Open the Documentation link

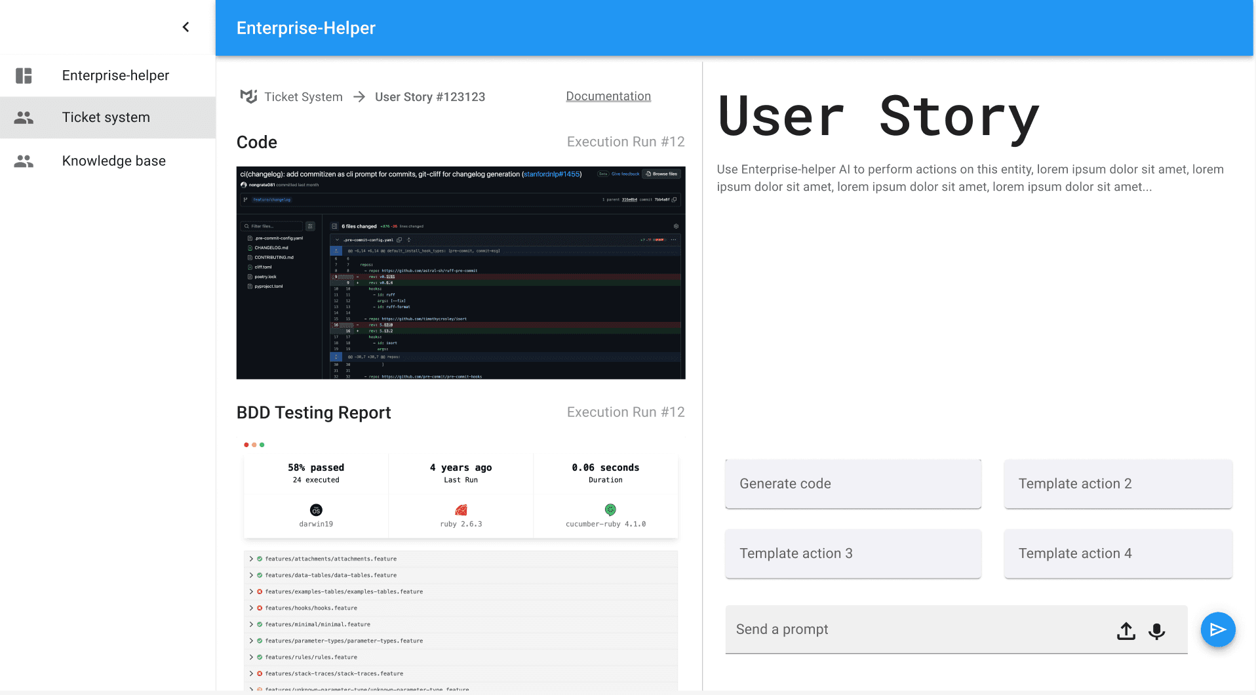click(608, 96)
